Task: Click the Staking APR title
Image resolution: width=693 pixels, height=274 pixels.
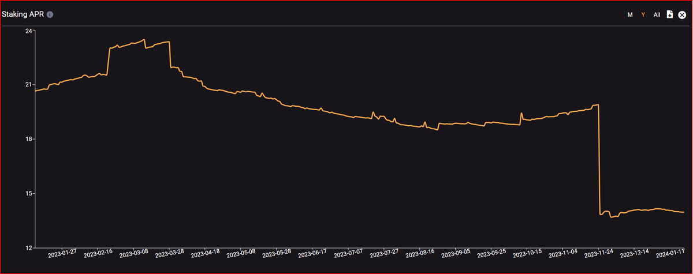Action: click(x=23, y=14)
